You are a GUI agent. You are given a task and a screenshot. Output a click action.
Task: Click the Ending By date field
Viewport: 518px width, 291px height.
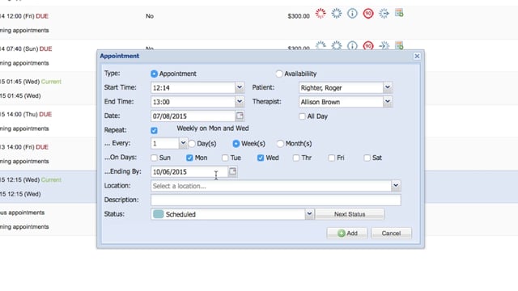(189, 171)
